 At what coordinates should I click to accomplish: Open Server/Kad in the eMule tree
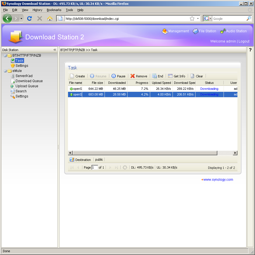tap(24, 76)
